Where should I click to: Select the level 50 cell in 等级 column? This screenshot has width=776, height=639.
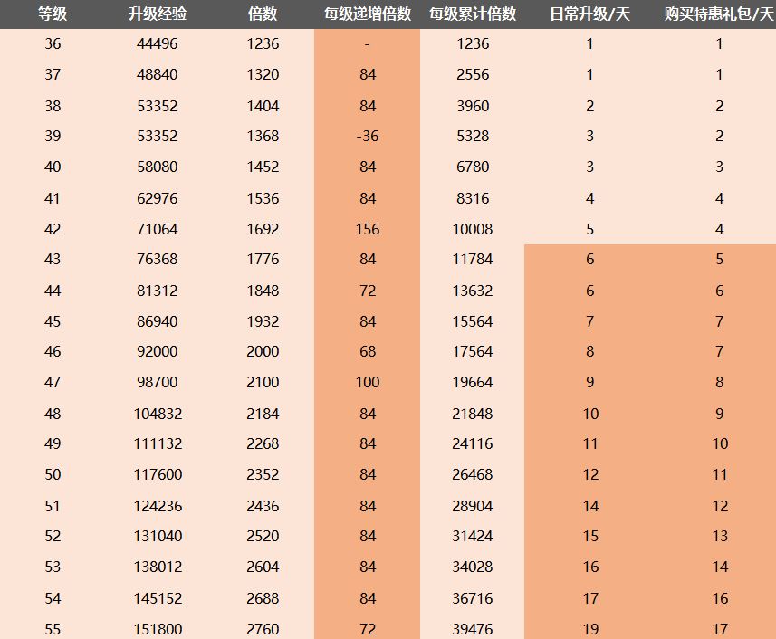tap(53, 474)
